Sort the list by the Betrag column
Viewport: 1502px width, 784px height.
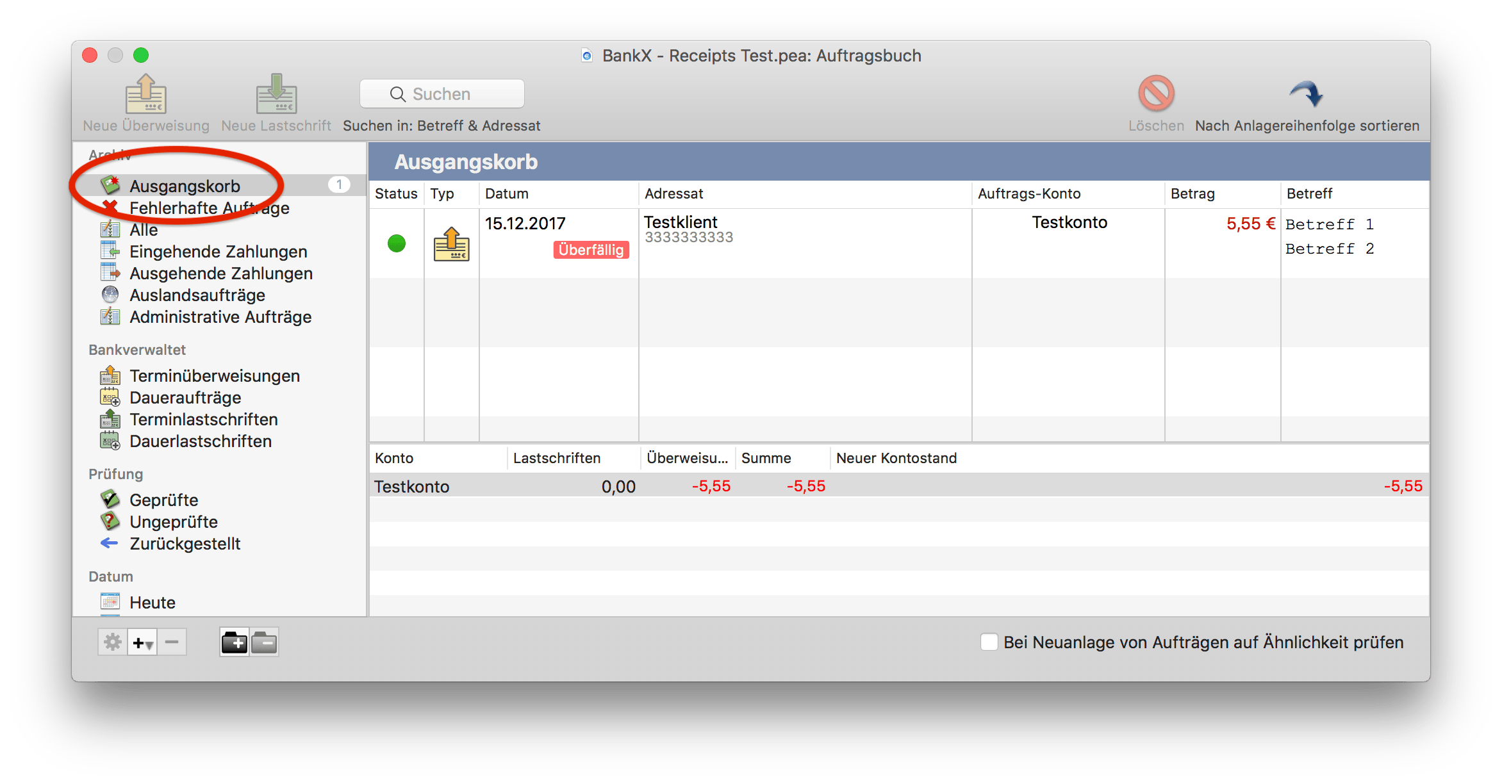[1193, 193]
